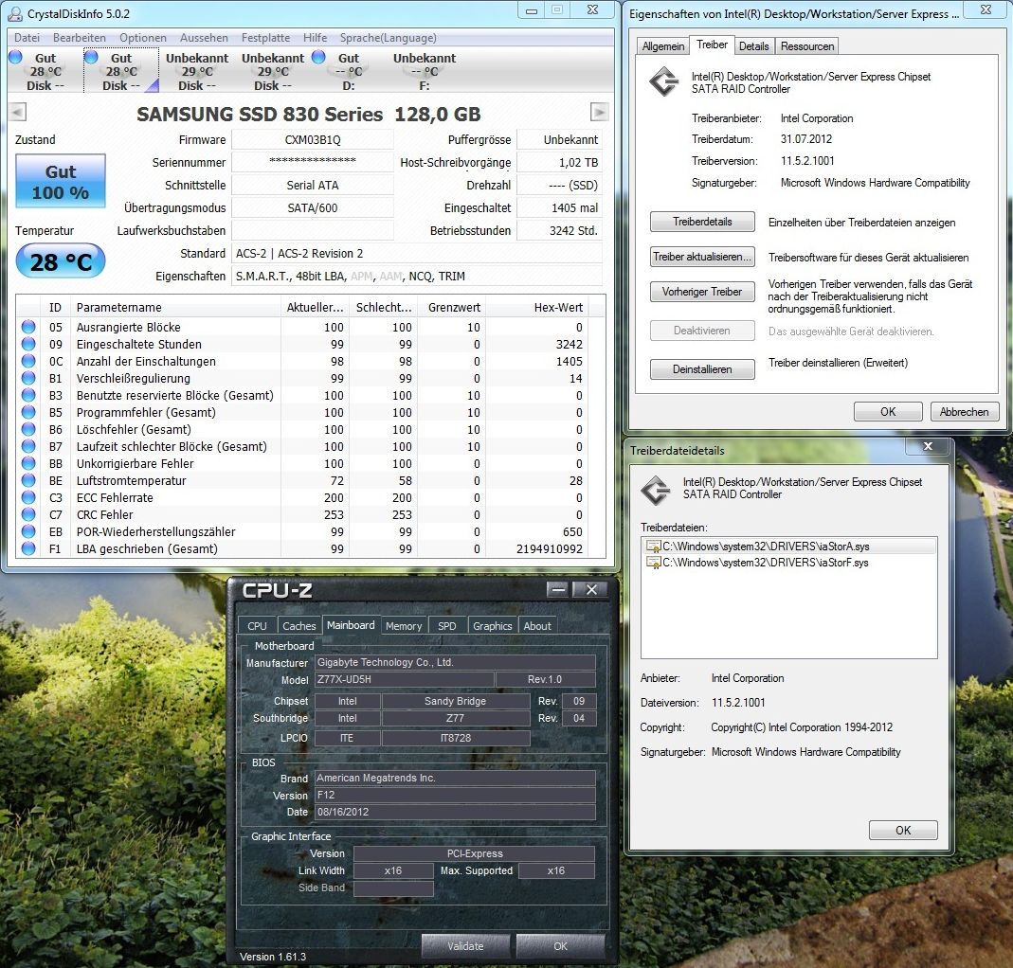Click the status orb for Verschleißregulierung row
Screen dimensions: 1013x968
point(28,378)
